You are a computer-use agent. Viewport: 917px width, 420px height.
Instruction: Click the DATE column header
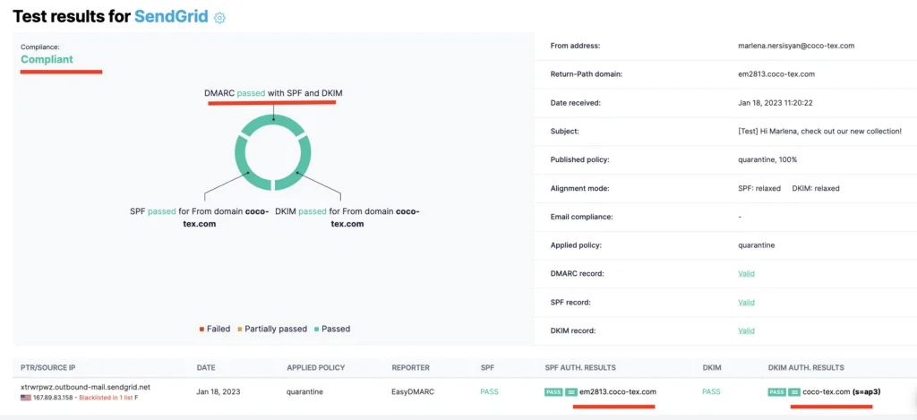pyautogui.click(x=206, y=368)
